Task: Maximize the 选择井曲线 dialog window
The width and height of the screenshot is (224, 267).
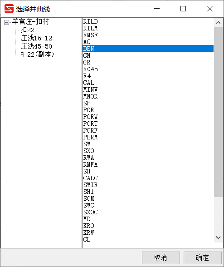Action: (183, 9)
